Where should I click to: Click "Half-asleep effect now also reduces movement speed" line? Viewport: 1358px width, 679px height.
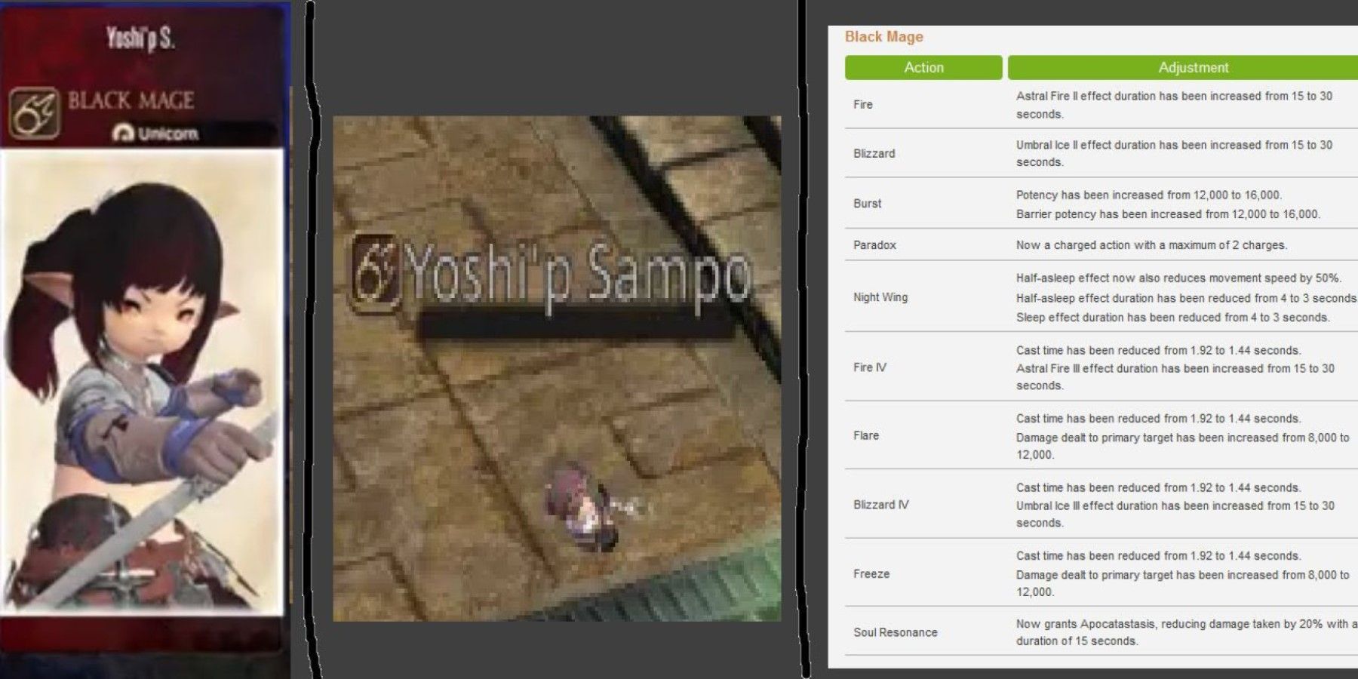pyautogui.click(x=1178, y=278)
